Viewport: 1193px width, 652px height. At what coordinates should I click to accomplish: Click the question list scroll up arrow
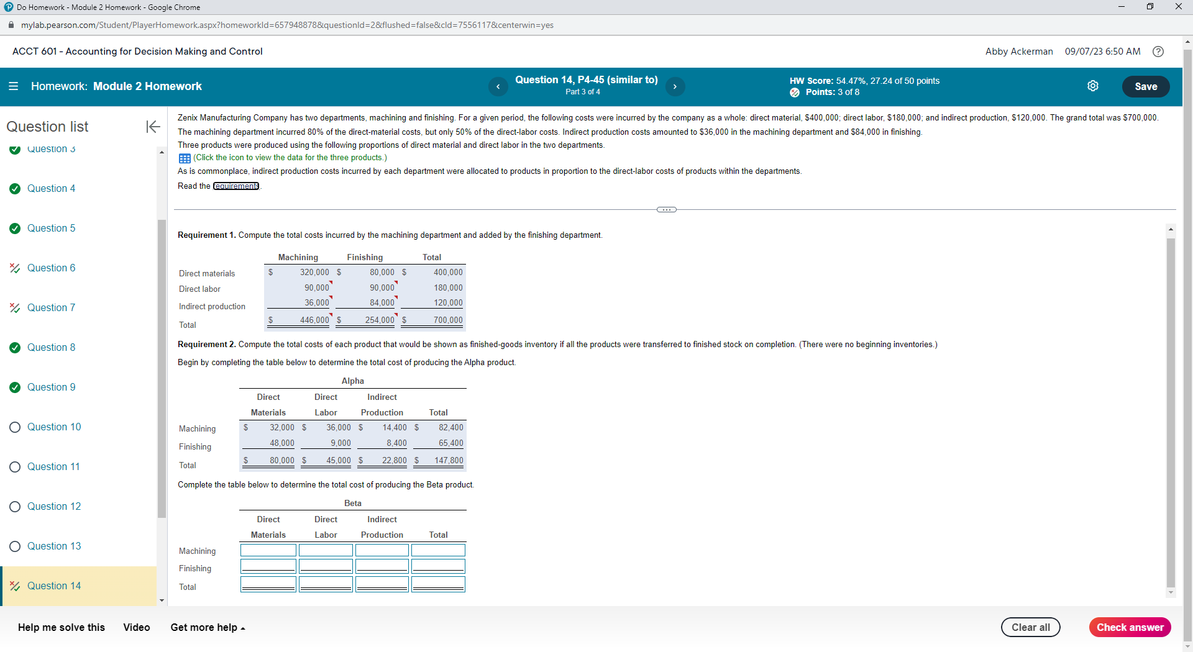point(162,152)
